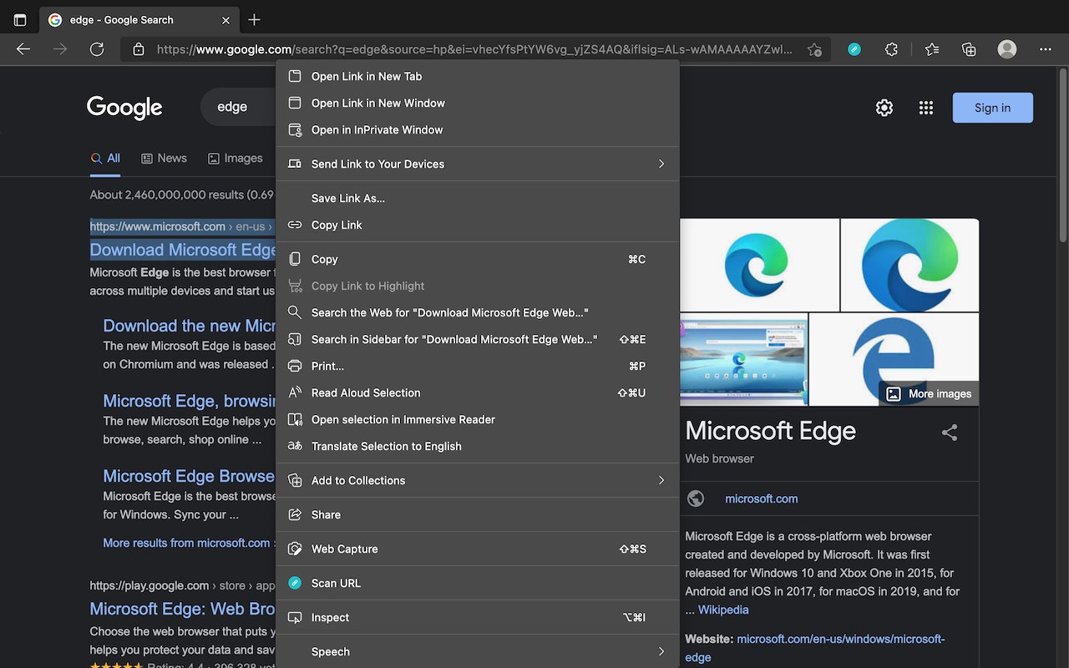This screenshot has width=1069, height=668.
Task: Click the Sign in button
Action: click(x=992, y=108)
